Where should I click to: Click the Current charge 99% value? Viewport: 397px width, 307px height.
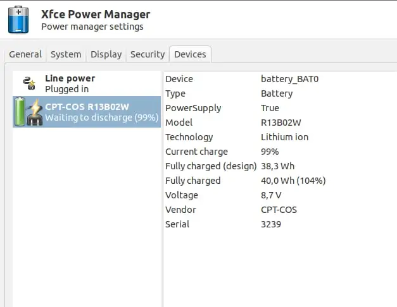point(270,152)
